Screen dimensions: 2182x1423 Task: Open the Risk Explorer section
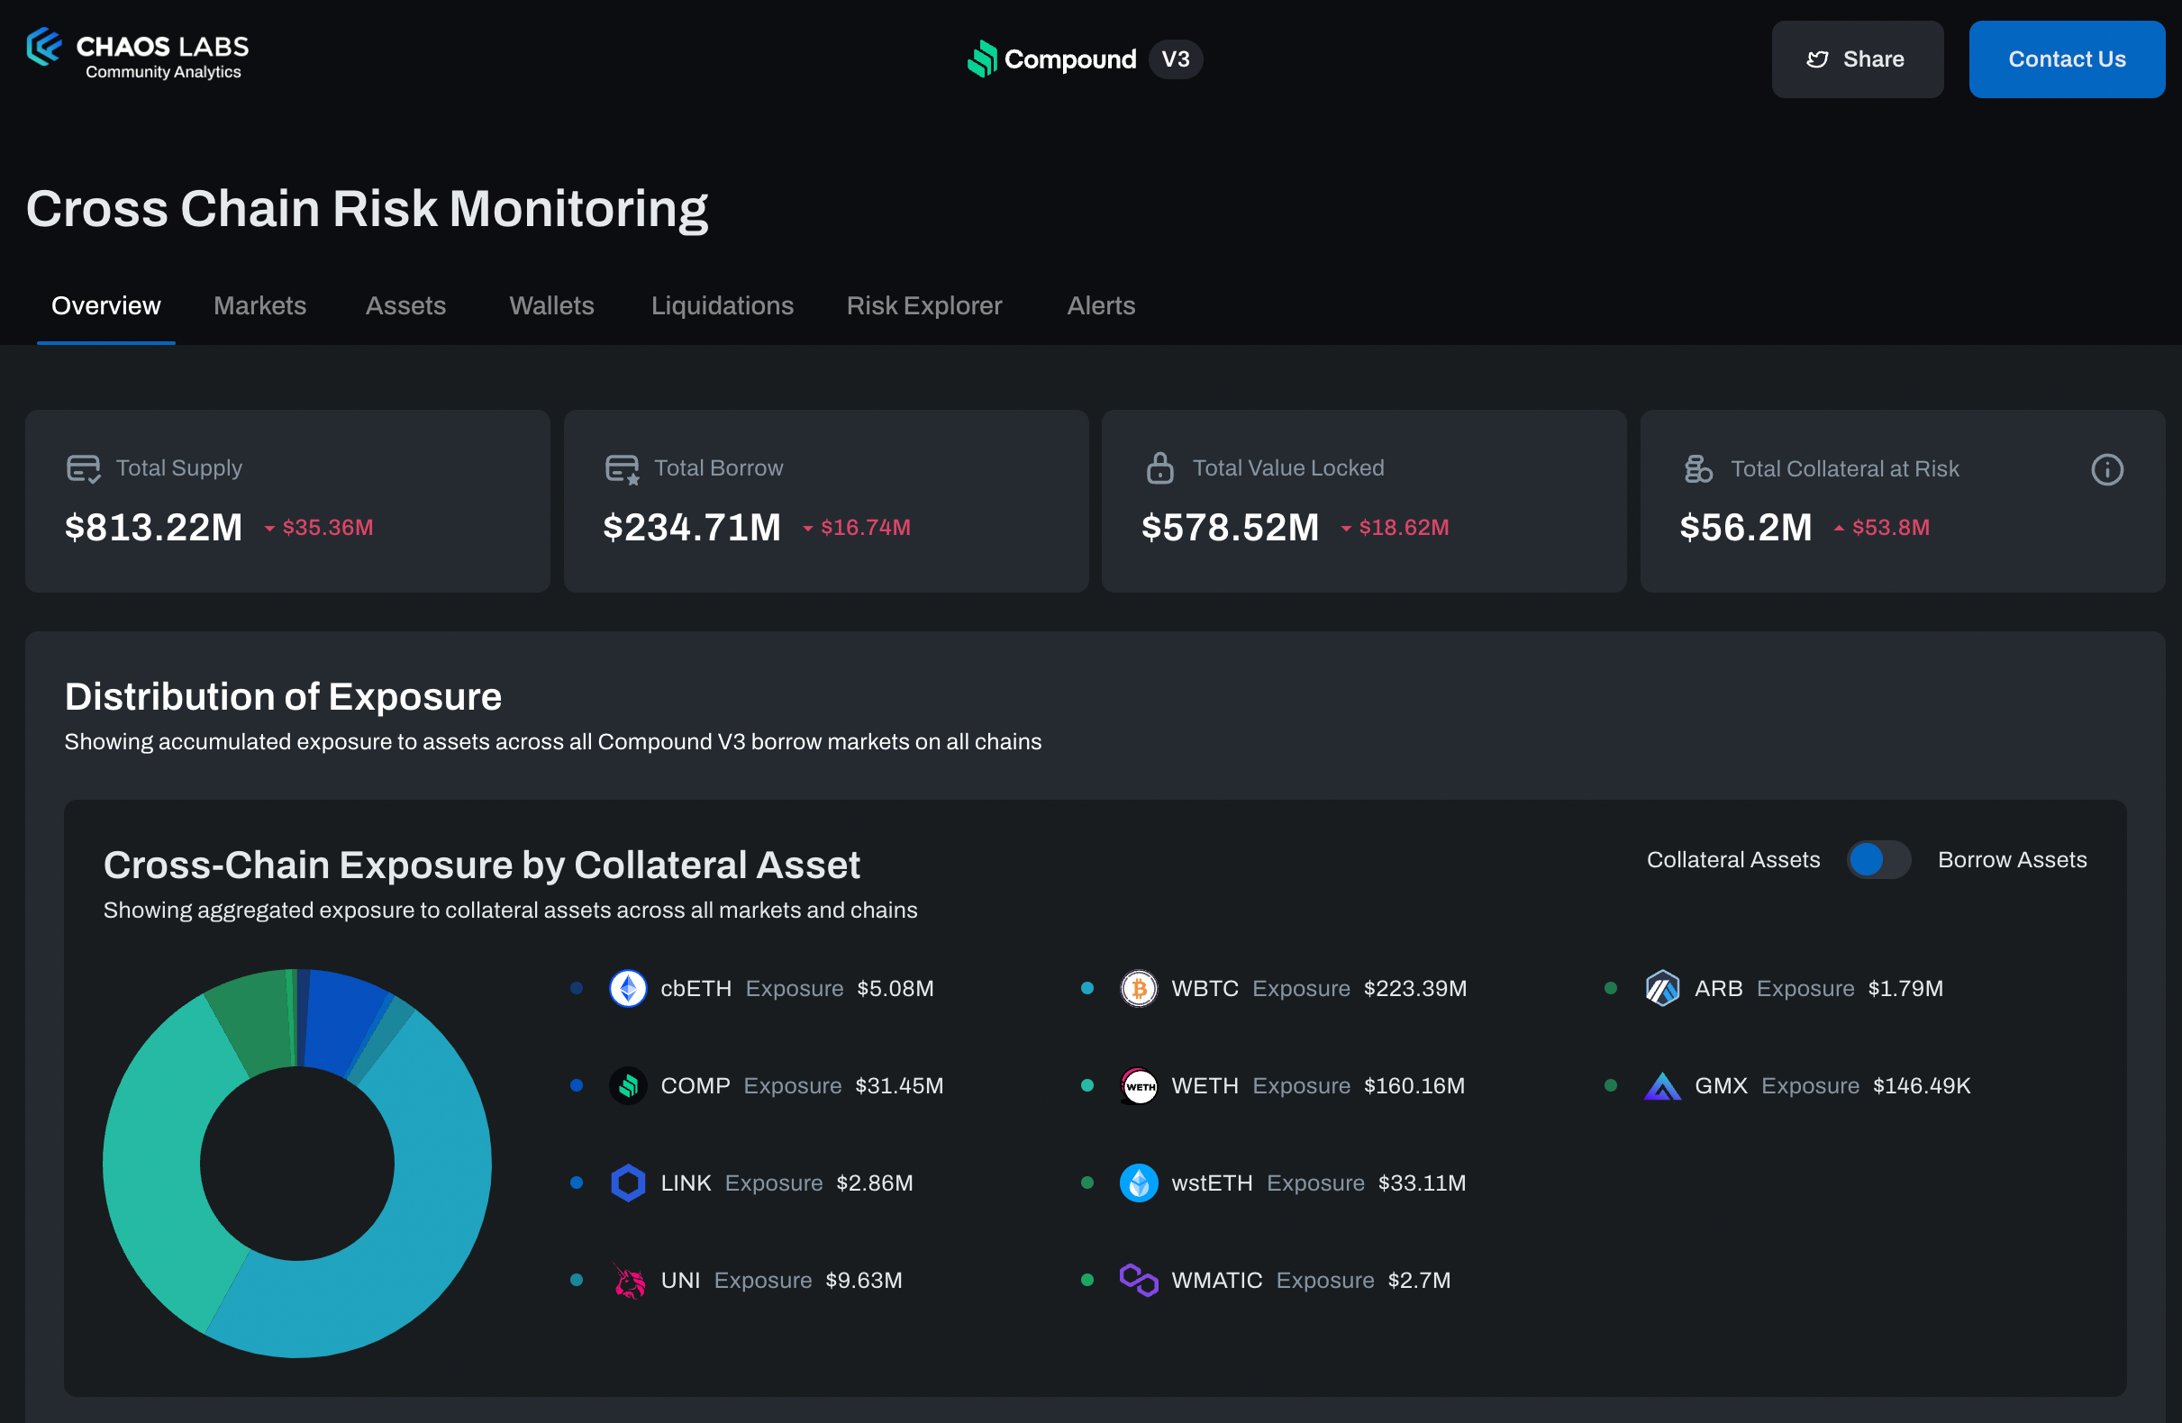[x=924, y=305]
